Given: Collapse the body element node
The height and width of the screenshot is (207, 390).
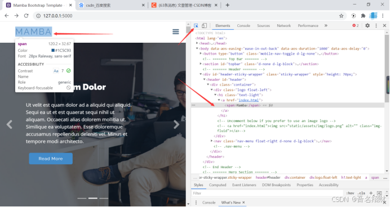Looking at the screenshot, I should point(197,48).
